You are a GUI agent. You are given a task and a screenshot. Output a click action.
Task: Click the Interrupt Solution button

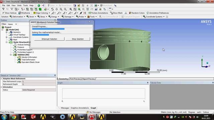(x=49, y=39)
